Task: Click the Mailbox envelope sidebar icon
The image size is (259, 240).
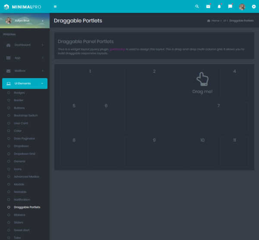Action: point(9,71)
